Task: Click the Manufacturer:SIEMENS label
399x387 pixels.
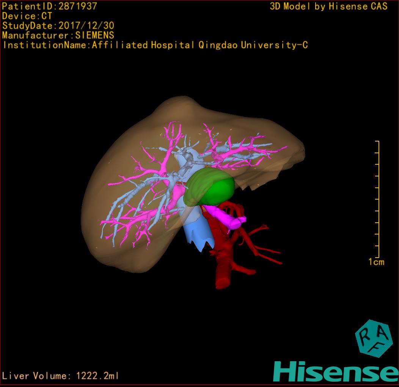Action: point(58,35)
